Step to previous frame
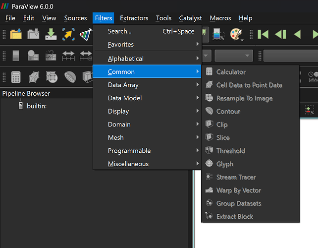 281,34
